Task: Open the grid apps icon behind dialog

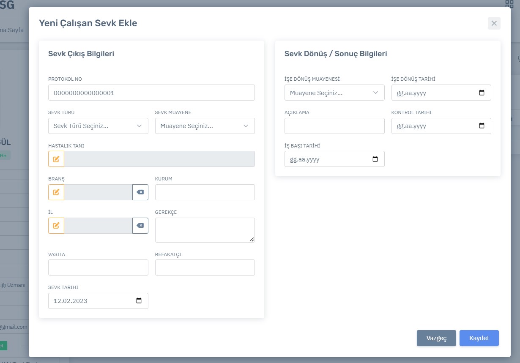Action: coord(509,4)
